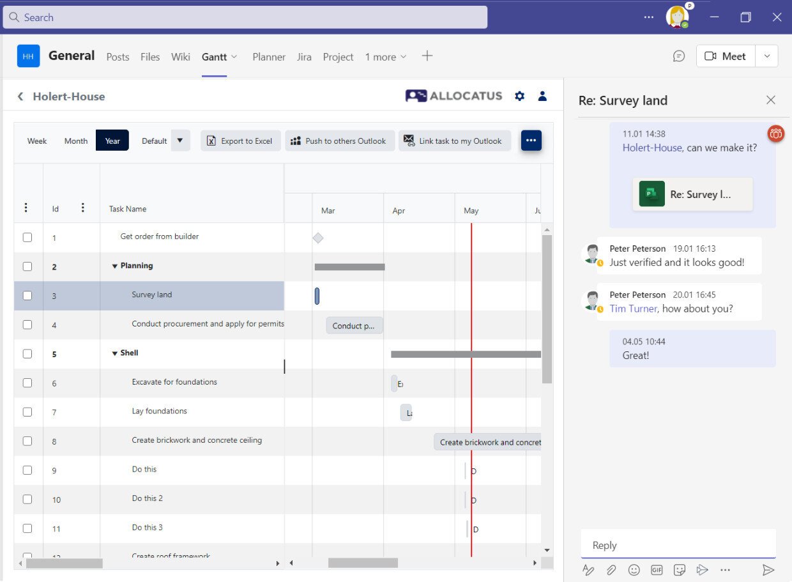This screenshot has width=792, height=582.
Task: Click Push to others Outlook
Action: pyautogui.click(x=340, y=141)
